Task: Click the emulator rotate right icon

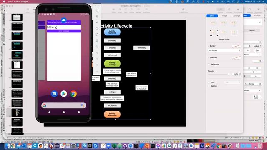Action: [97, 35]
